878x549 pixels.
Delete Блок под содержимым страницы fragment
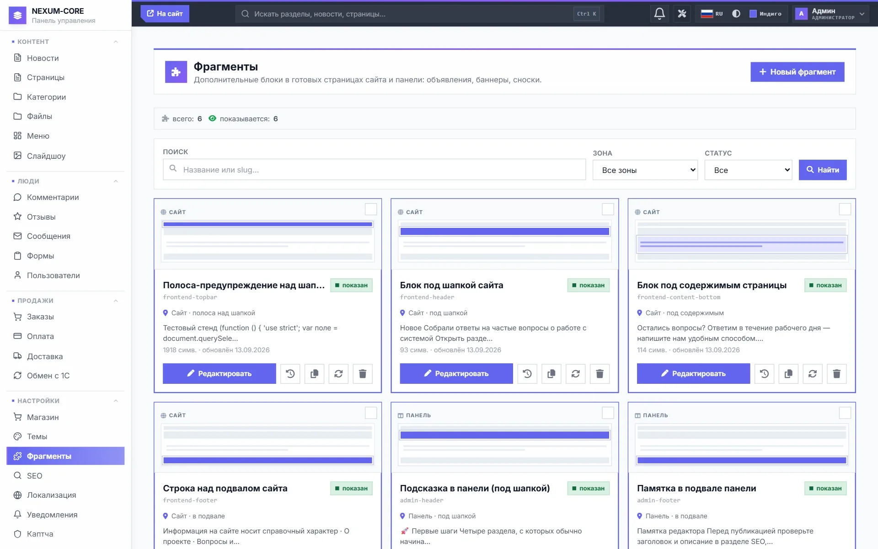click(x=837, y=374)
